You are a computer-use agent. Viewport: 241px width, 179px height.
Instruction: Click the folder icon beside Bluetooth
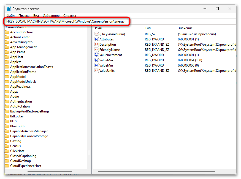point(7,126)
